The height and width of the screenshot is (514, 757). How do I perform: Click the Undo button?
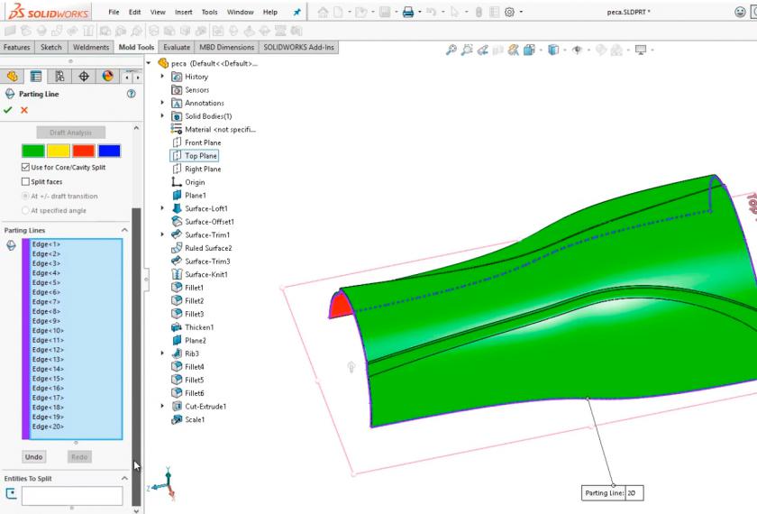point(33,457)
